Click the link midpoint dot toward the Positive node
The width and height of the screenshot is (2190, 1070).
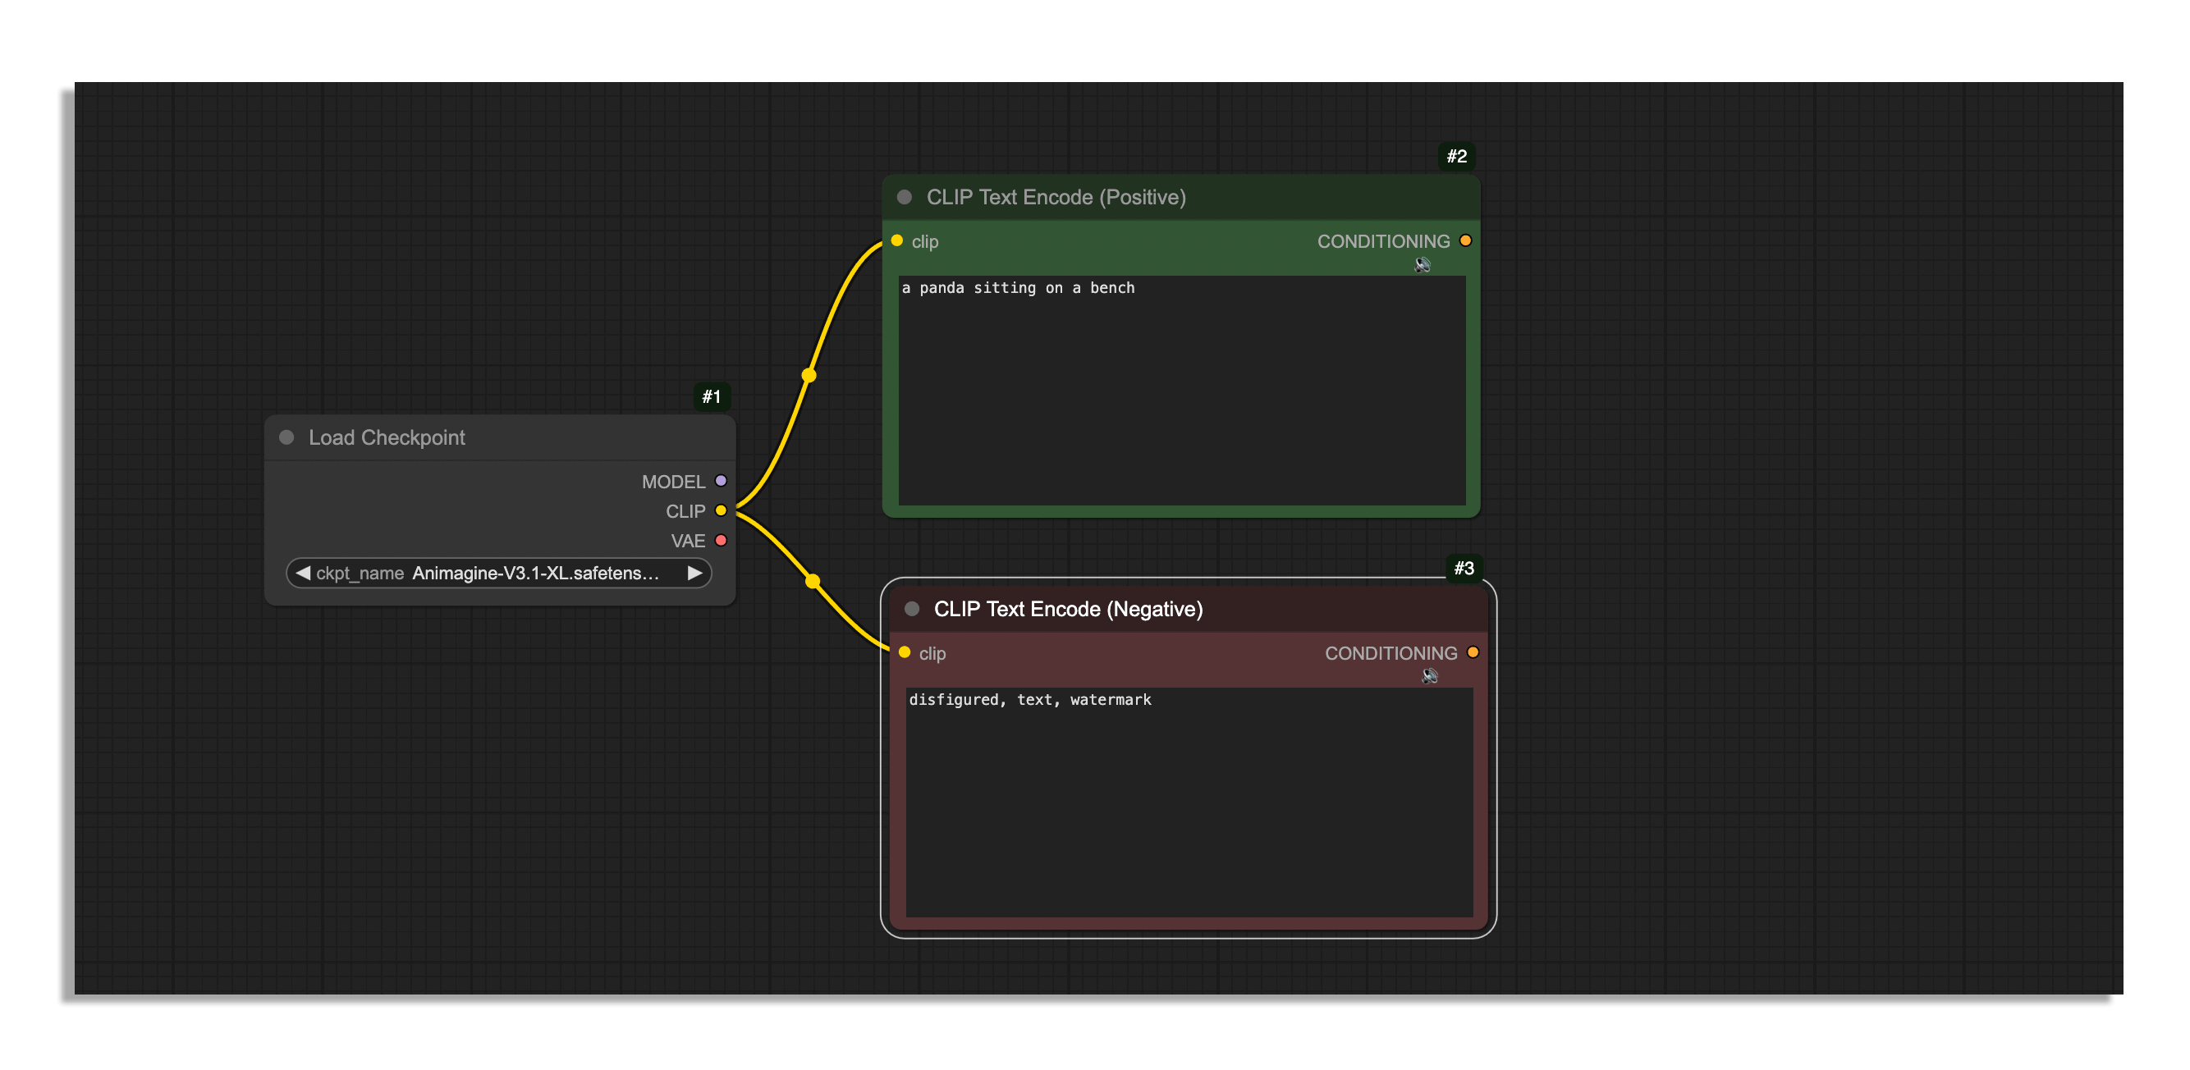[809, 375]
